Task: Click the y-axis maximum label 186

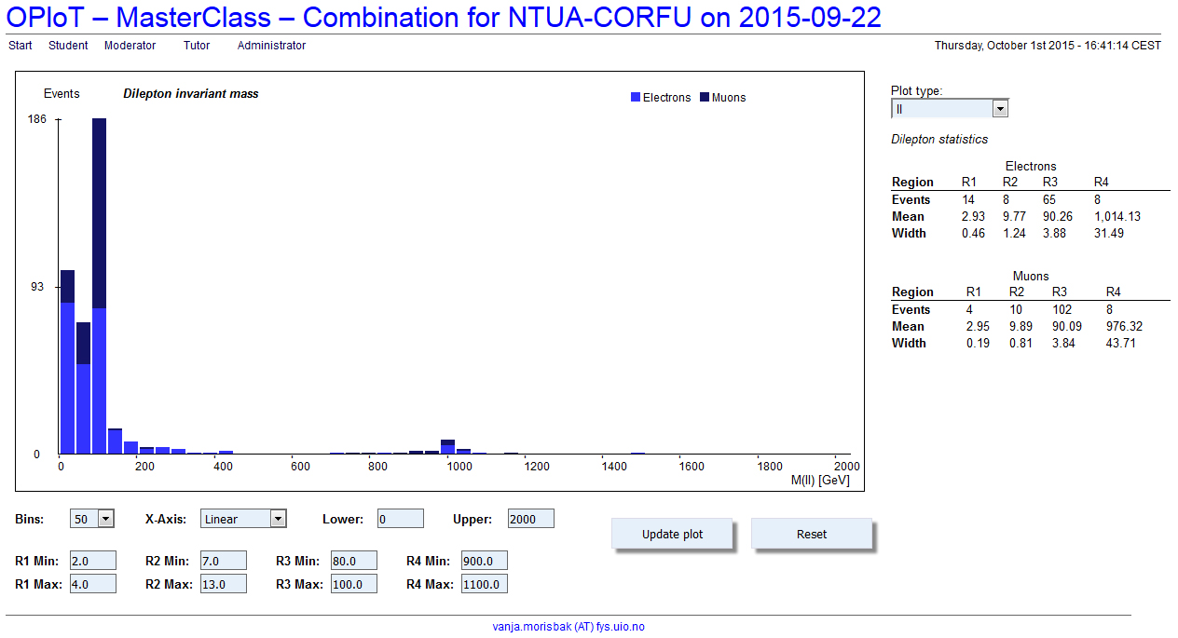Action: click(37, 119)
